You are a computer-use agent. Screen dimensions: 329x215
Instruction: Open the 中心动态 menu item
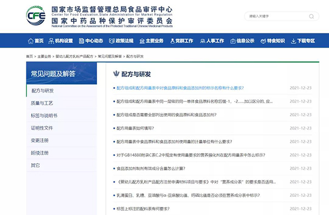coord(94,41)
